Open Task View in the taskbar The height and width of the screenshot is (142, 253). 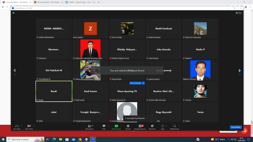pyautogui.click(x=47, y=139)
